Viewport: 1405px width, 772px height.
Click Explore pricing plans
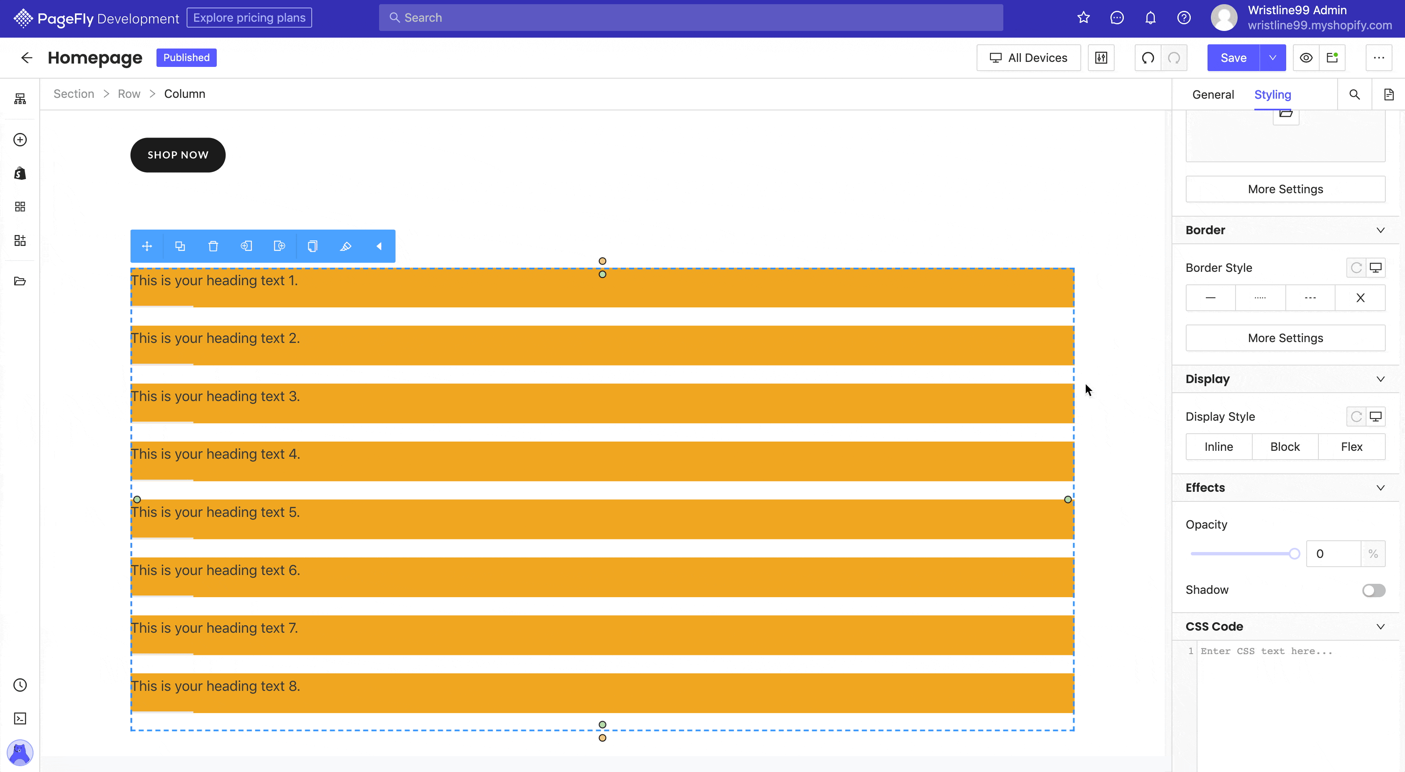point(249,18)
